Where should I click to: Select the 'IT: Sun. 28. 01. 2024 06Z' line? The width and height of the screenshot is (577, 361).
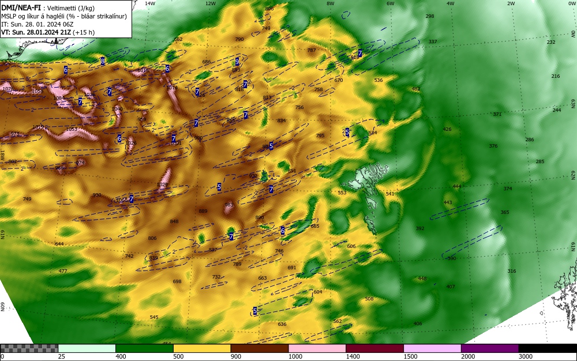pos(37,24)
